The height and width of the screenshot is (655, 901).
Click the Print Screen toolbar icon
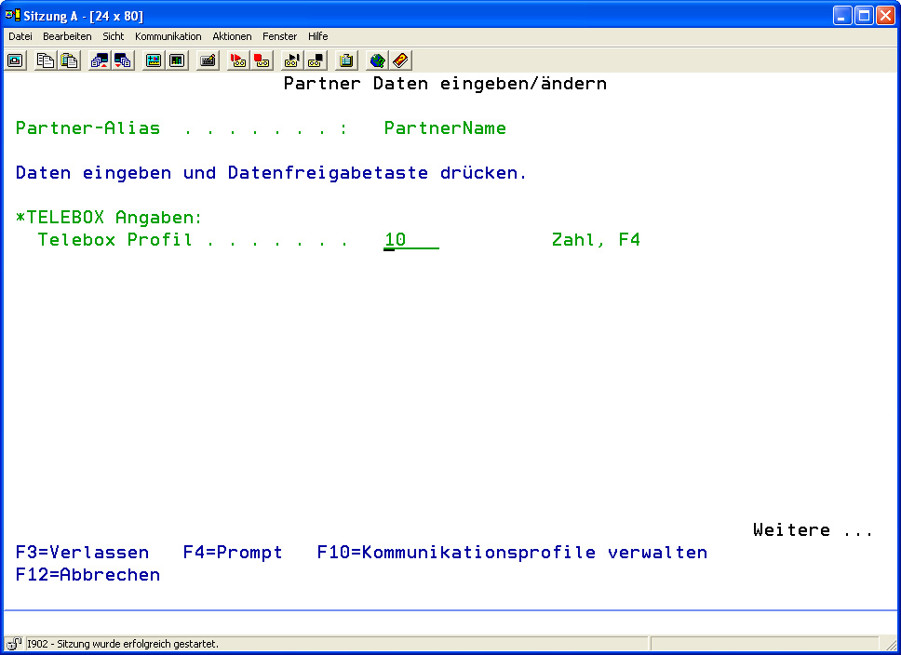pos(16,60)
